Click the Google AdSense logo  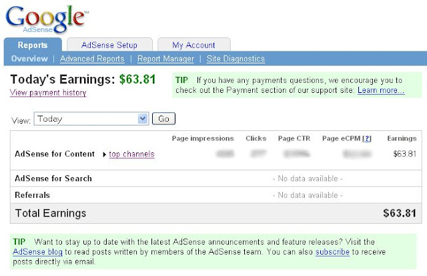tap(47, 19)
